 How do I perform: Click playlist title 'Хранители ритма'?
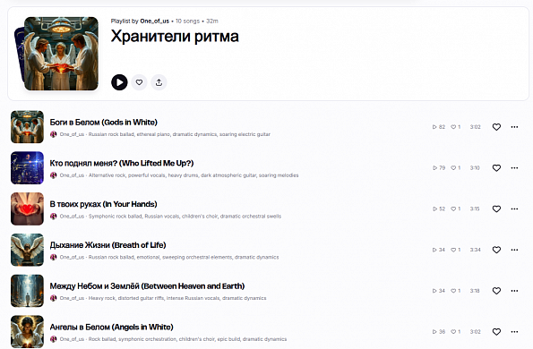(175, 37)
